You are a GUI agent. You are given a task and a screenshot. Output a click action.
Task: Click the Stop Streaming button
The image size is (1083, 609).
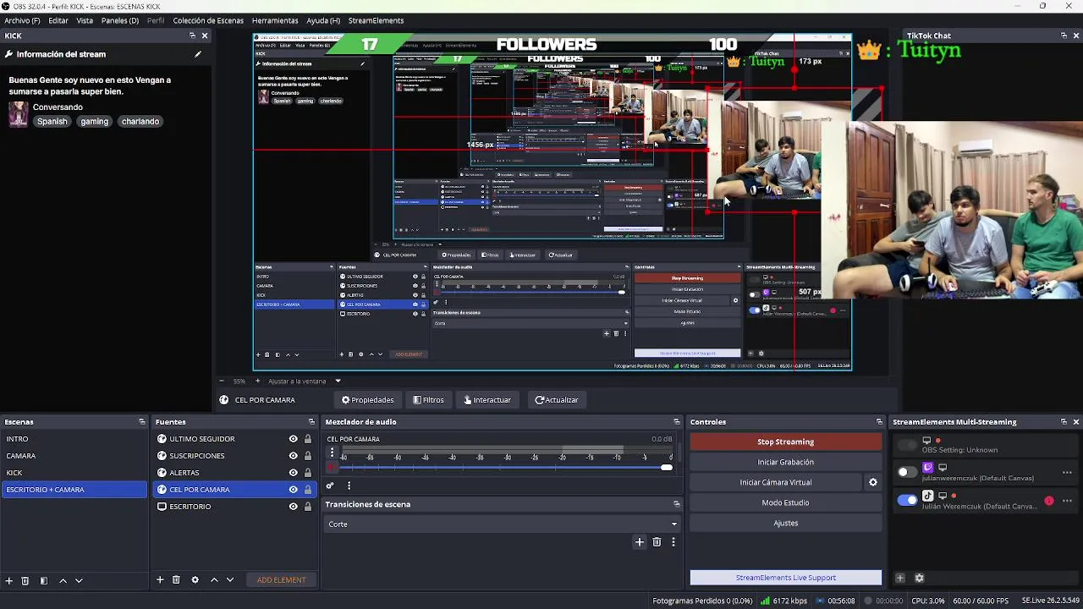785,442
